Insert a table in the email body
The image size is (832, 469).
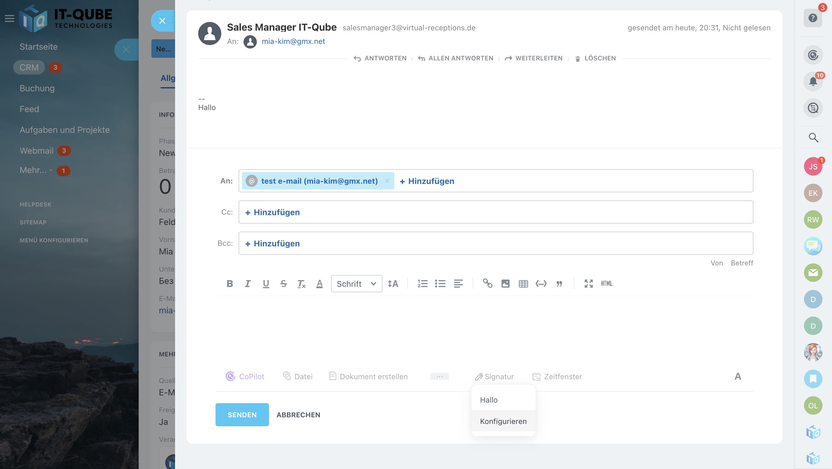[523, 284]
